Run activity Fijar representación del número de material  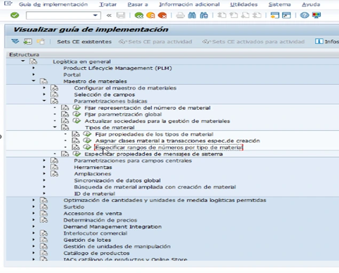click(76, 107)
